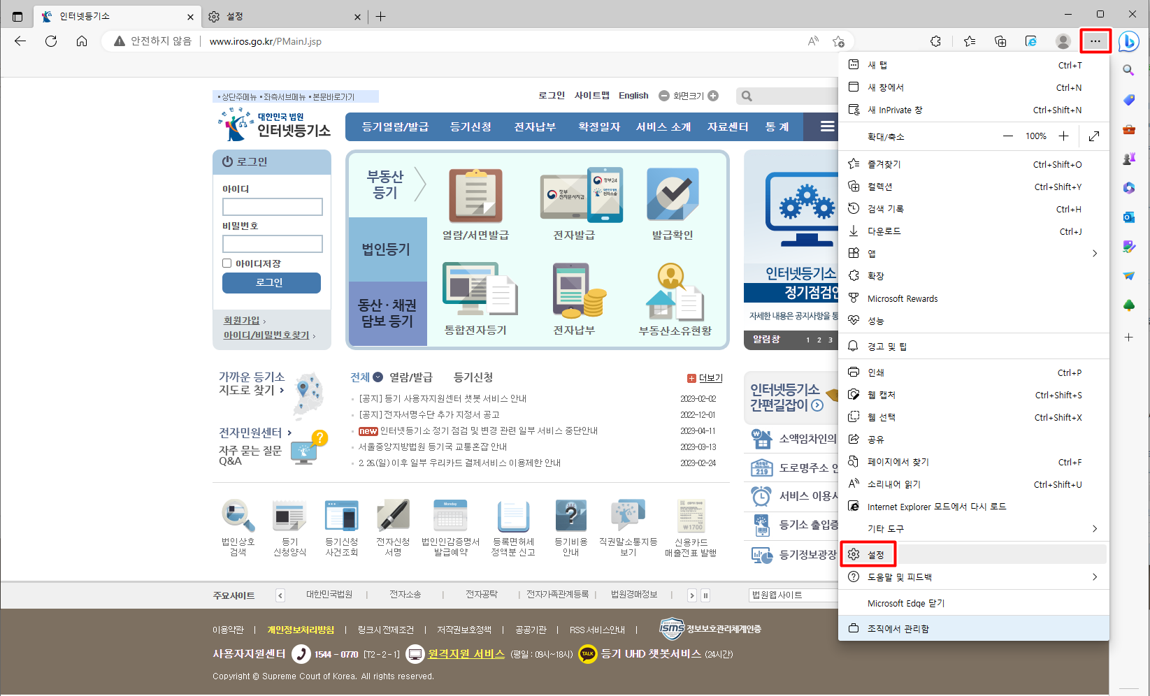Go back with the back arrow

(20, 41)
